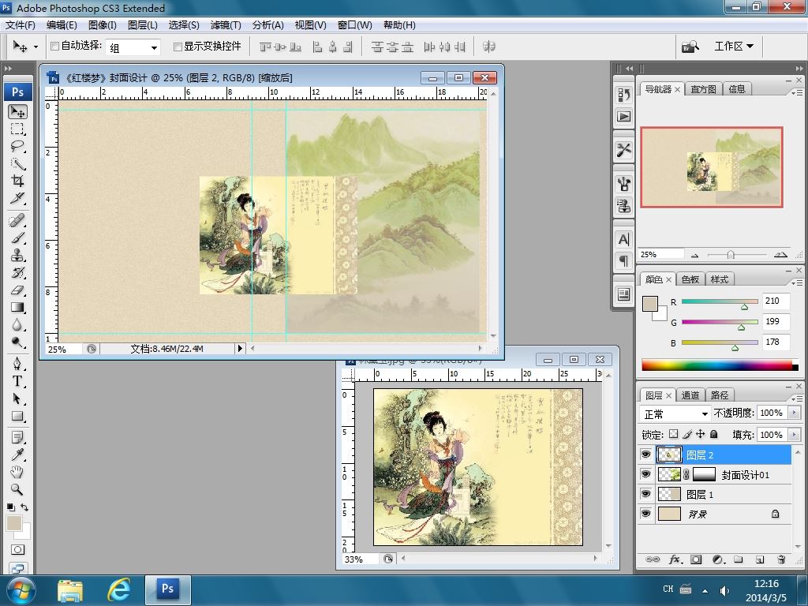Open the Layers panel options menu
Viewport: 808px width, 606px height.
point(797,398)
